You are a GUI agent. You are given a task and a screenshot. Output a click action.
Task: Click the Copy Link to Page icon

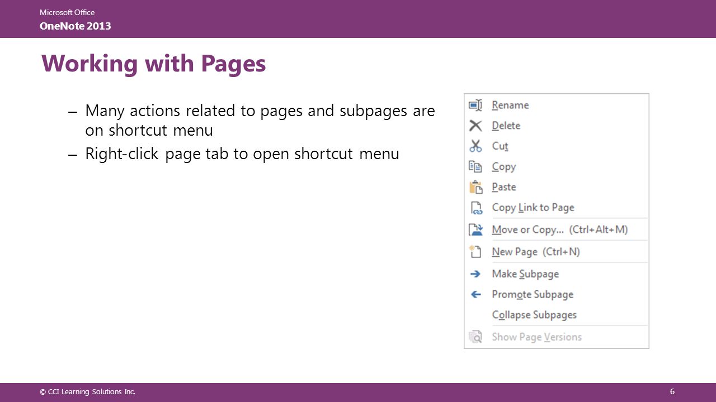[475, 208]
